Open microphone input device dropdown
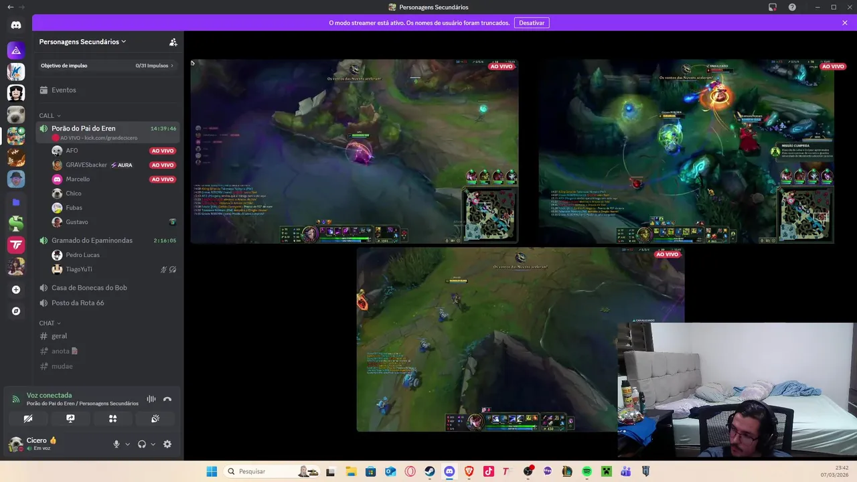Viewport: 857px width, 482px height. coord(127,444)
